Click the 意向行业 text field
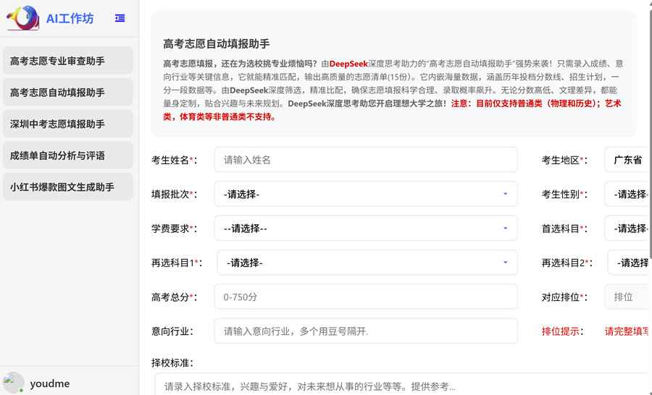Viewport: 652px width, 395px height. [x=366, y=331]
